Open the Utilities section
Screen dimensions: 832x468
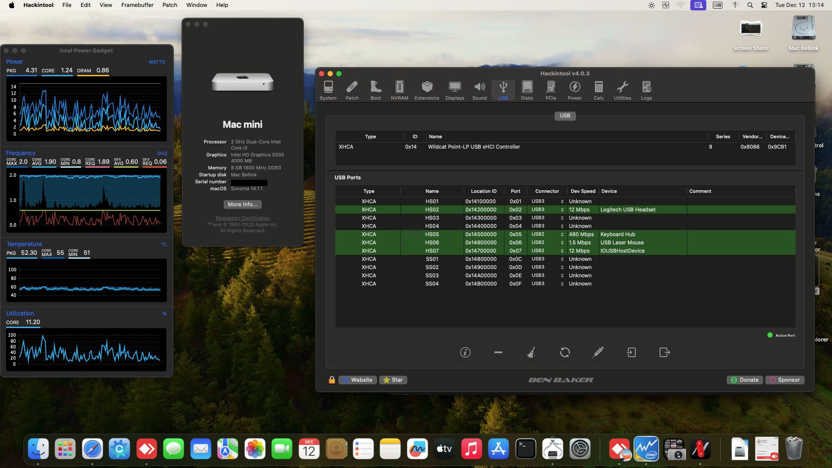622,91
